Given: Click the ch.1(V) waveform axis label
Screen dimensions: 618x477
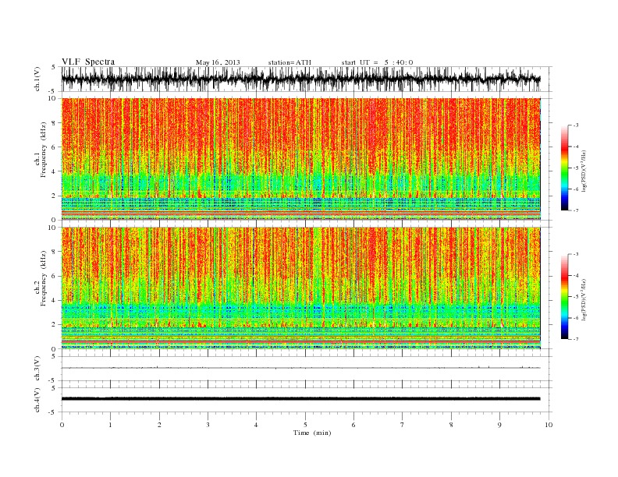Looking at the screenshot, I should tap(37, 79).
